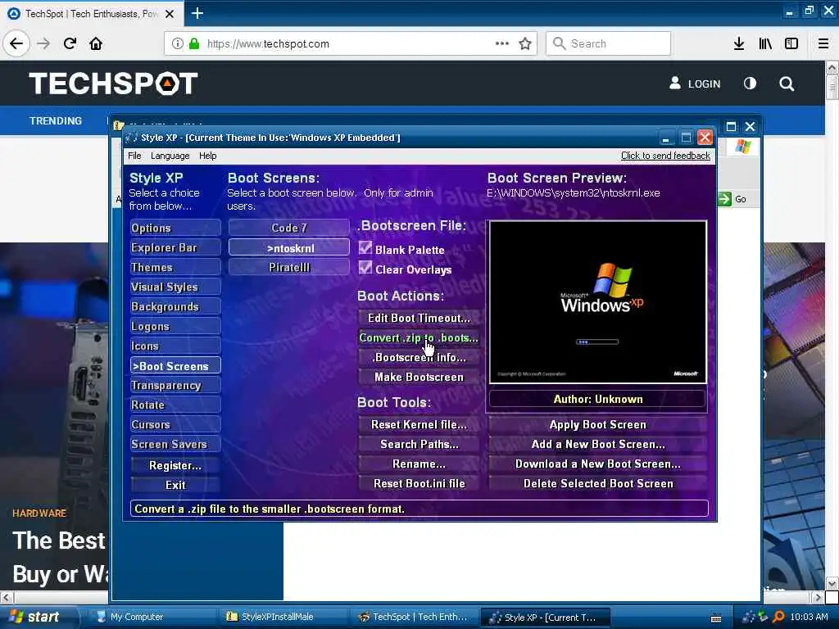Viewport: 839px width, 629px height.
Task: Click the Register... button
Action: tap(175, 465)
